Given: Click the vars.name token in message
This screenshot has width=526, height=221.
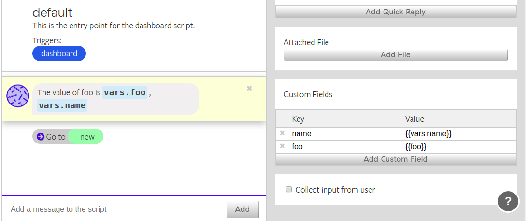Looking at the screenshot, I should point(62,105).
